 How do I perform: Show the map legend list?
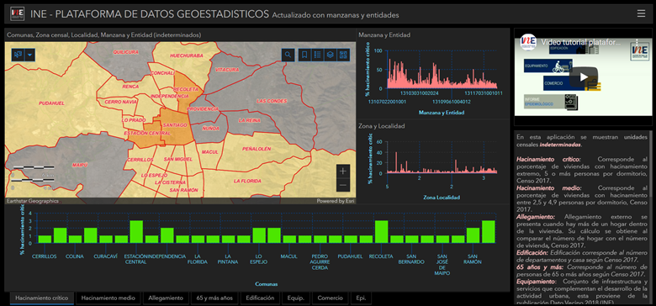pyautogui.click(x=318, y=55)
